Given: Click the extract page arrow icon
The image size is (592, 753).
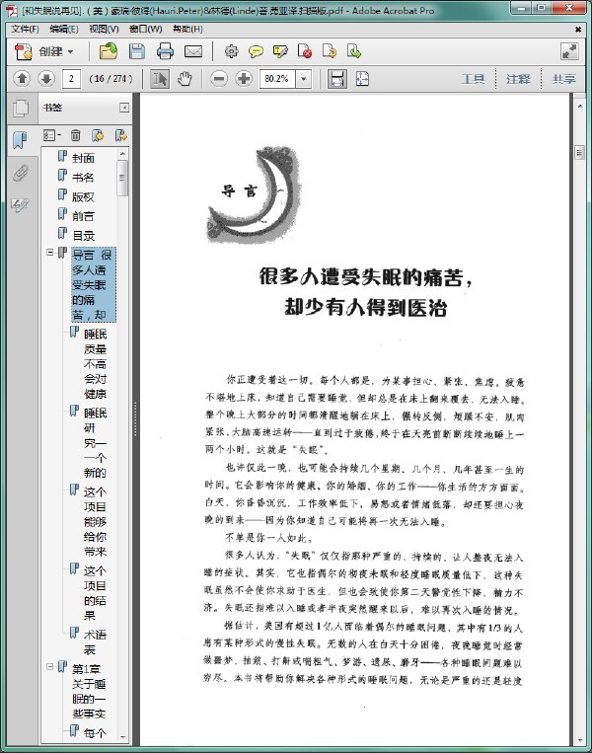Looking at the screenshot, I should click(x=330, y=51).
